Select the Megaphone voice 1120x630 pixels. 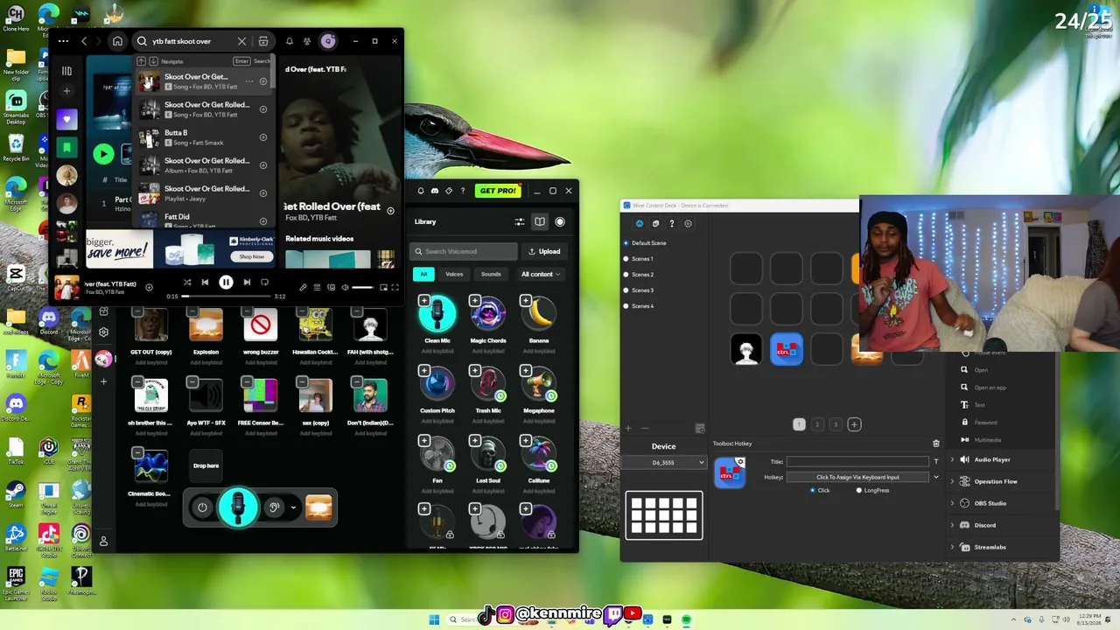539,384
